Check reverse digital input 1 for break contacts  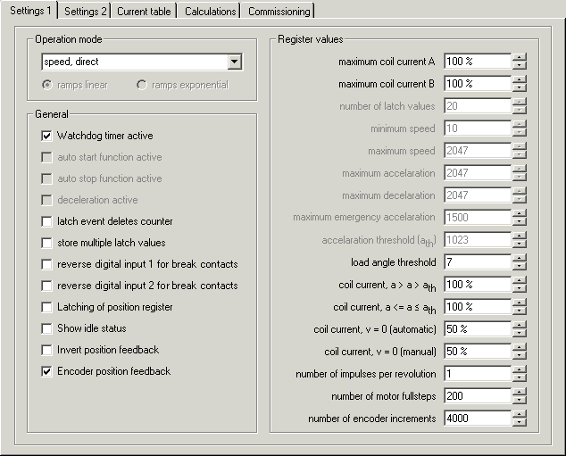tap(46, 264)
